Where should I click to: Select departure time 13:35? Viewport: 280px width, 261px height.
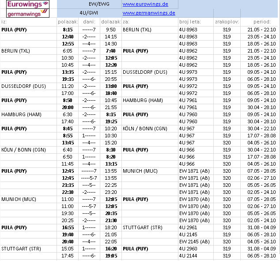click(x=68, y=72)
